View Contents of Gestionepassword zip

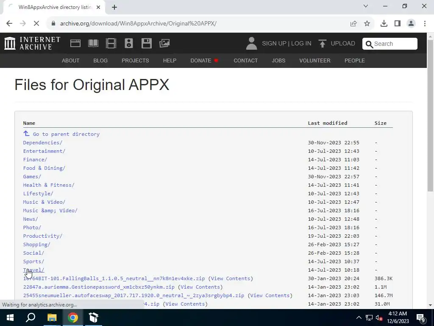pyautogui.click(x=200, y=287)
